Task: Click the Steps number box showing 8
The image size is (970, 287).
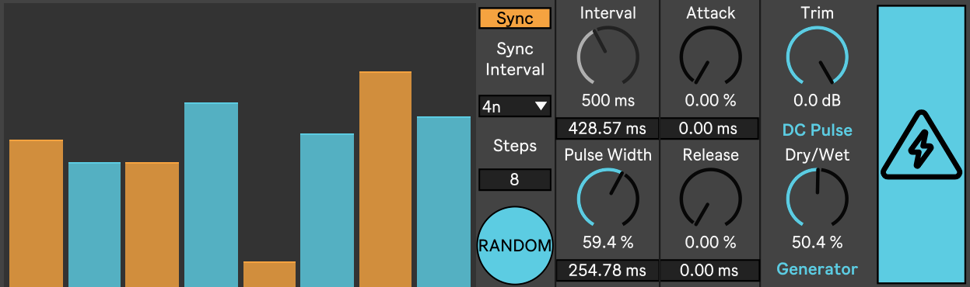Action: point(515,180)
